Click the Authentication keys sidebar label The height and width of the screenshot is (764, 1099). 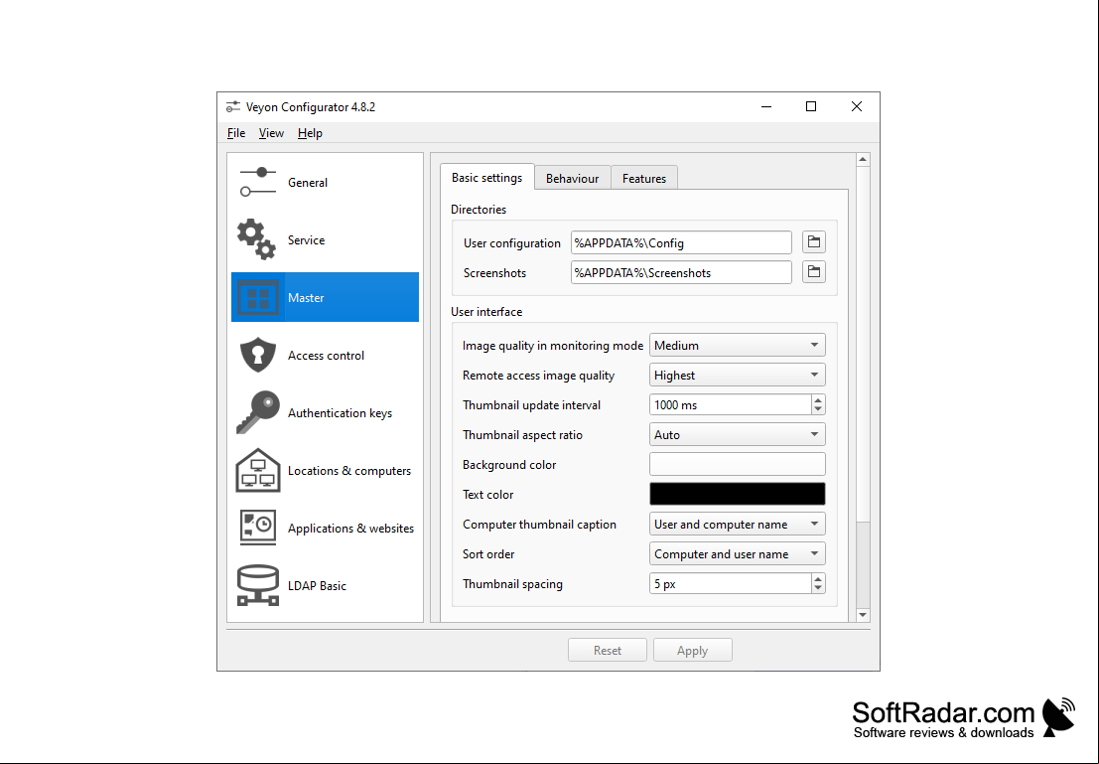340,413
